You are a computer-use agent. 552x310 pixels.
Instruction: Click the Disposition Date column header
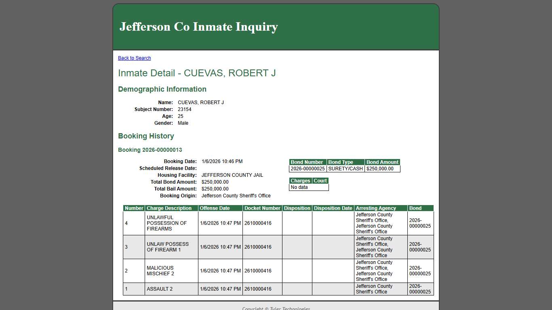click(x=333, y=208)
